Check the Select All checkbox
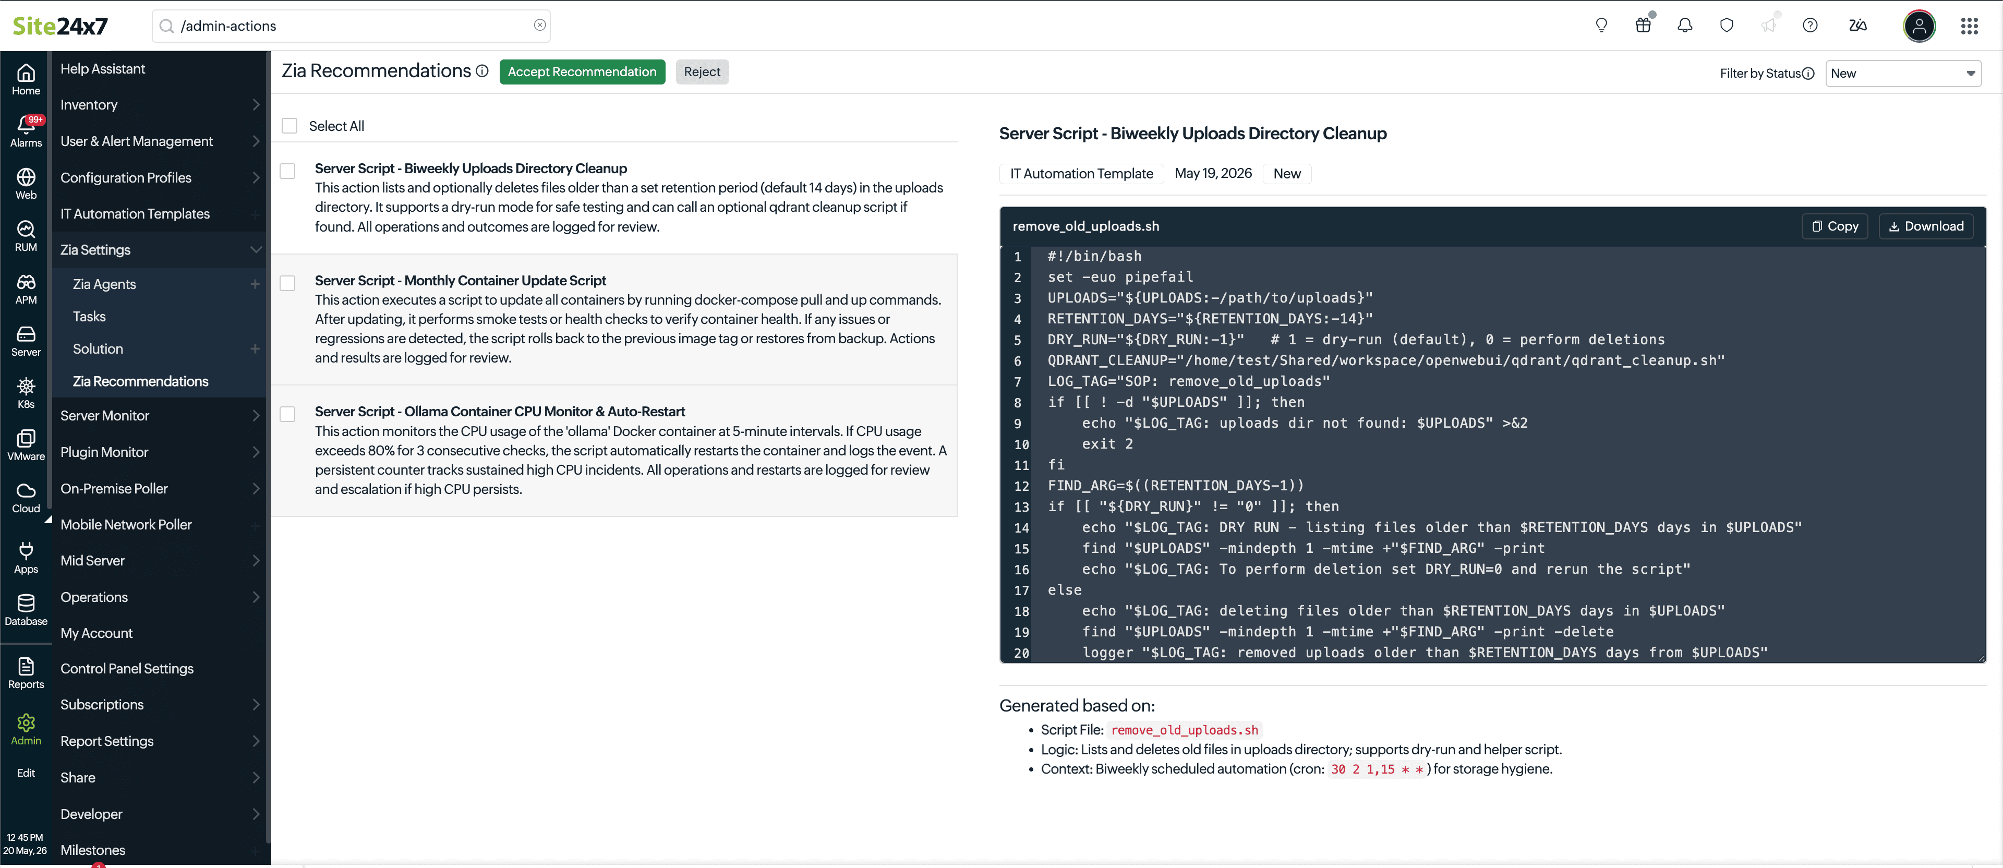Screen dimensions: 2003x868 [289, 126]
